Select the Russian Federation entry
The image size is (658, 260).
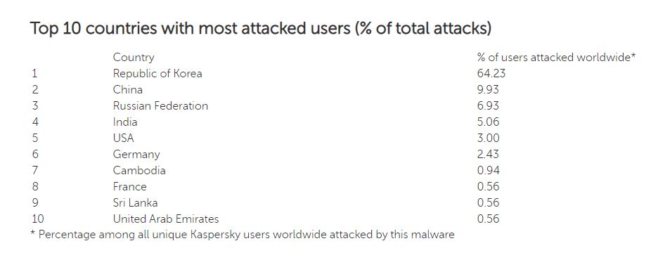tap(160, 105)
